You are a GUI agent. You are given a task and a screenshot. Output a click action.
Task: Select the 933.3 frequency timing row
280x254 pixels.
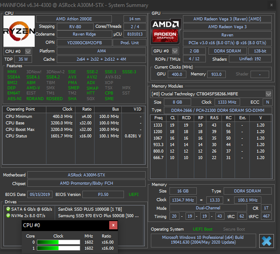[211, 145]
